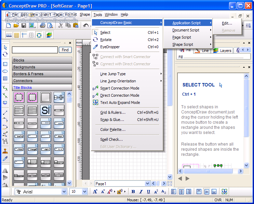This screenshot has height=204, width=254.
Task: Click the Undo arrow icon
Action: (x=86, y=25)
